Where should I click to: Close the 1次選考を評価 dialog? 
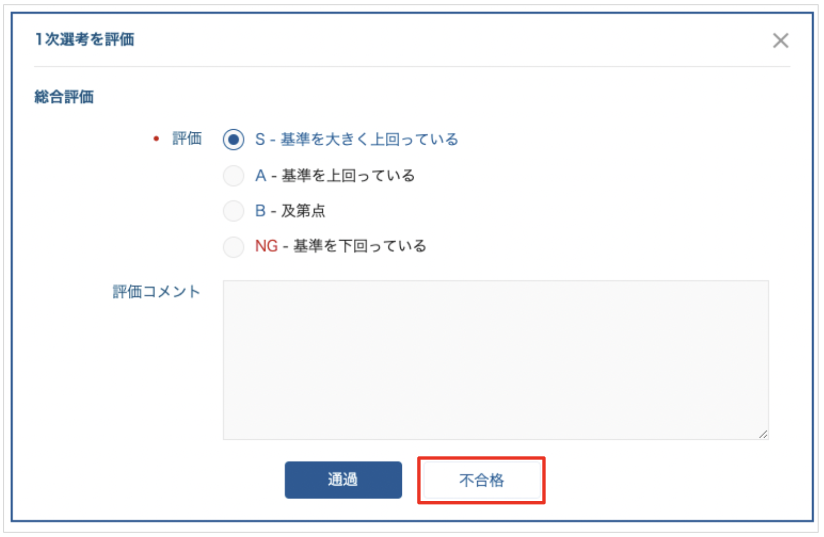(x=780, y=41)
